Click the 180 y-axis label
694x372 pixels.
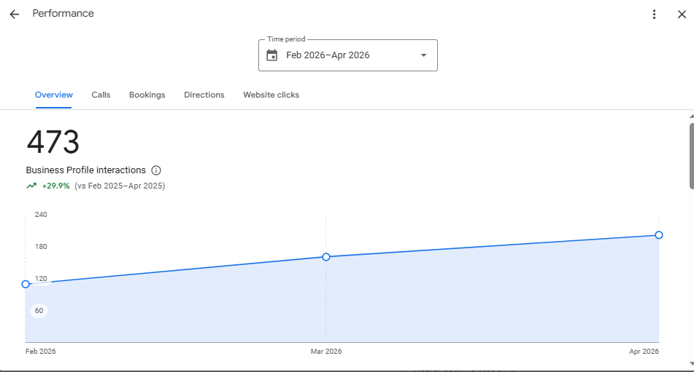41,247
